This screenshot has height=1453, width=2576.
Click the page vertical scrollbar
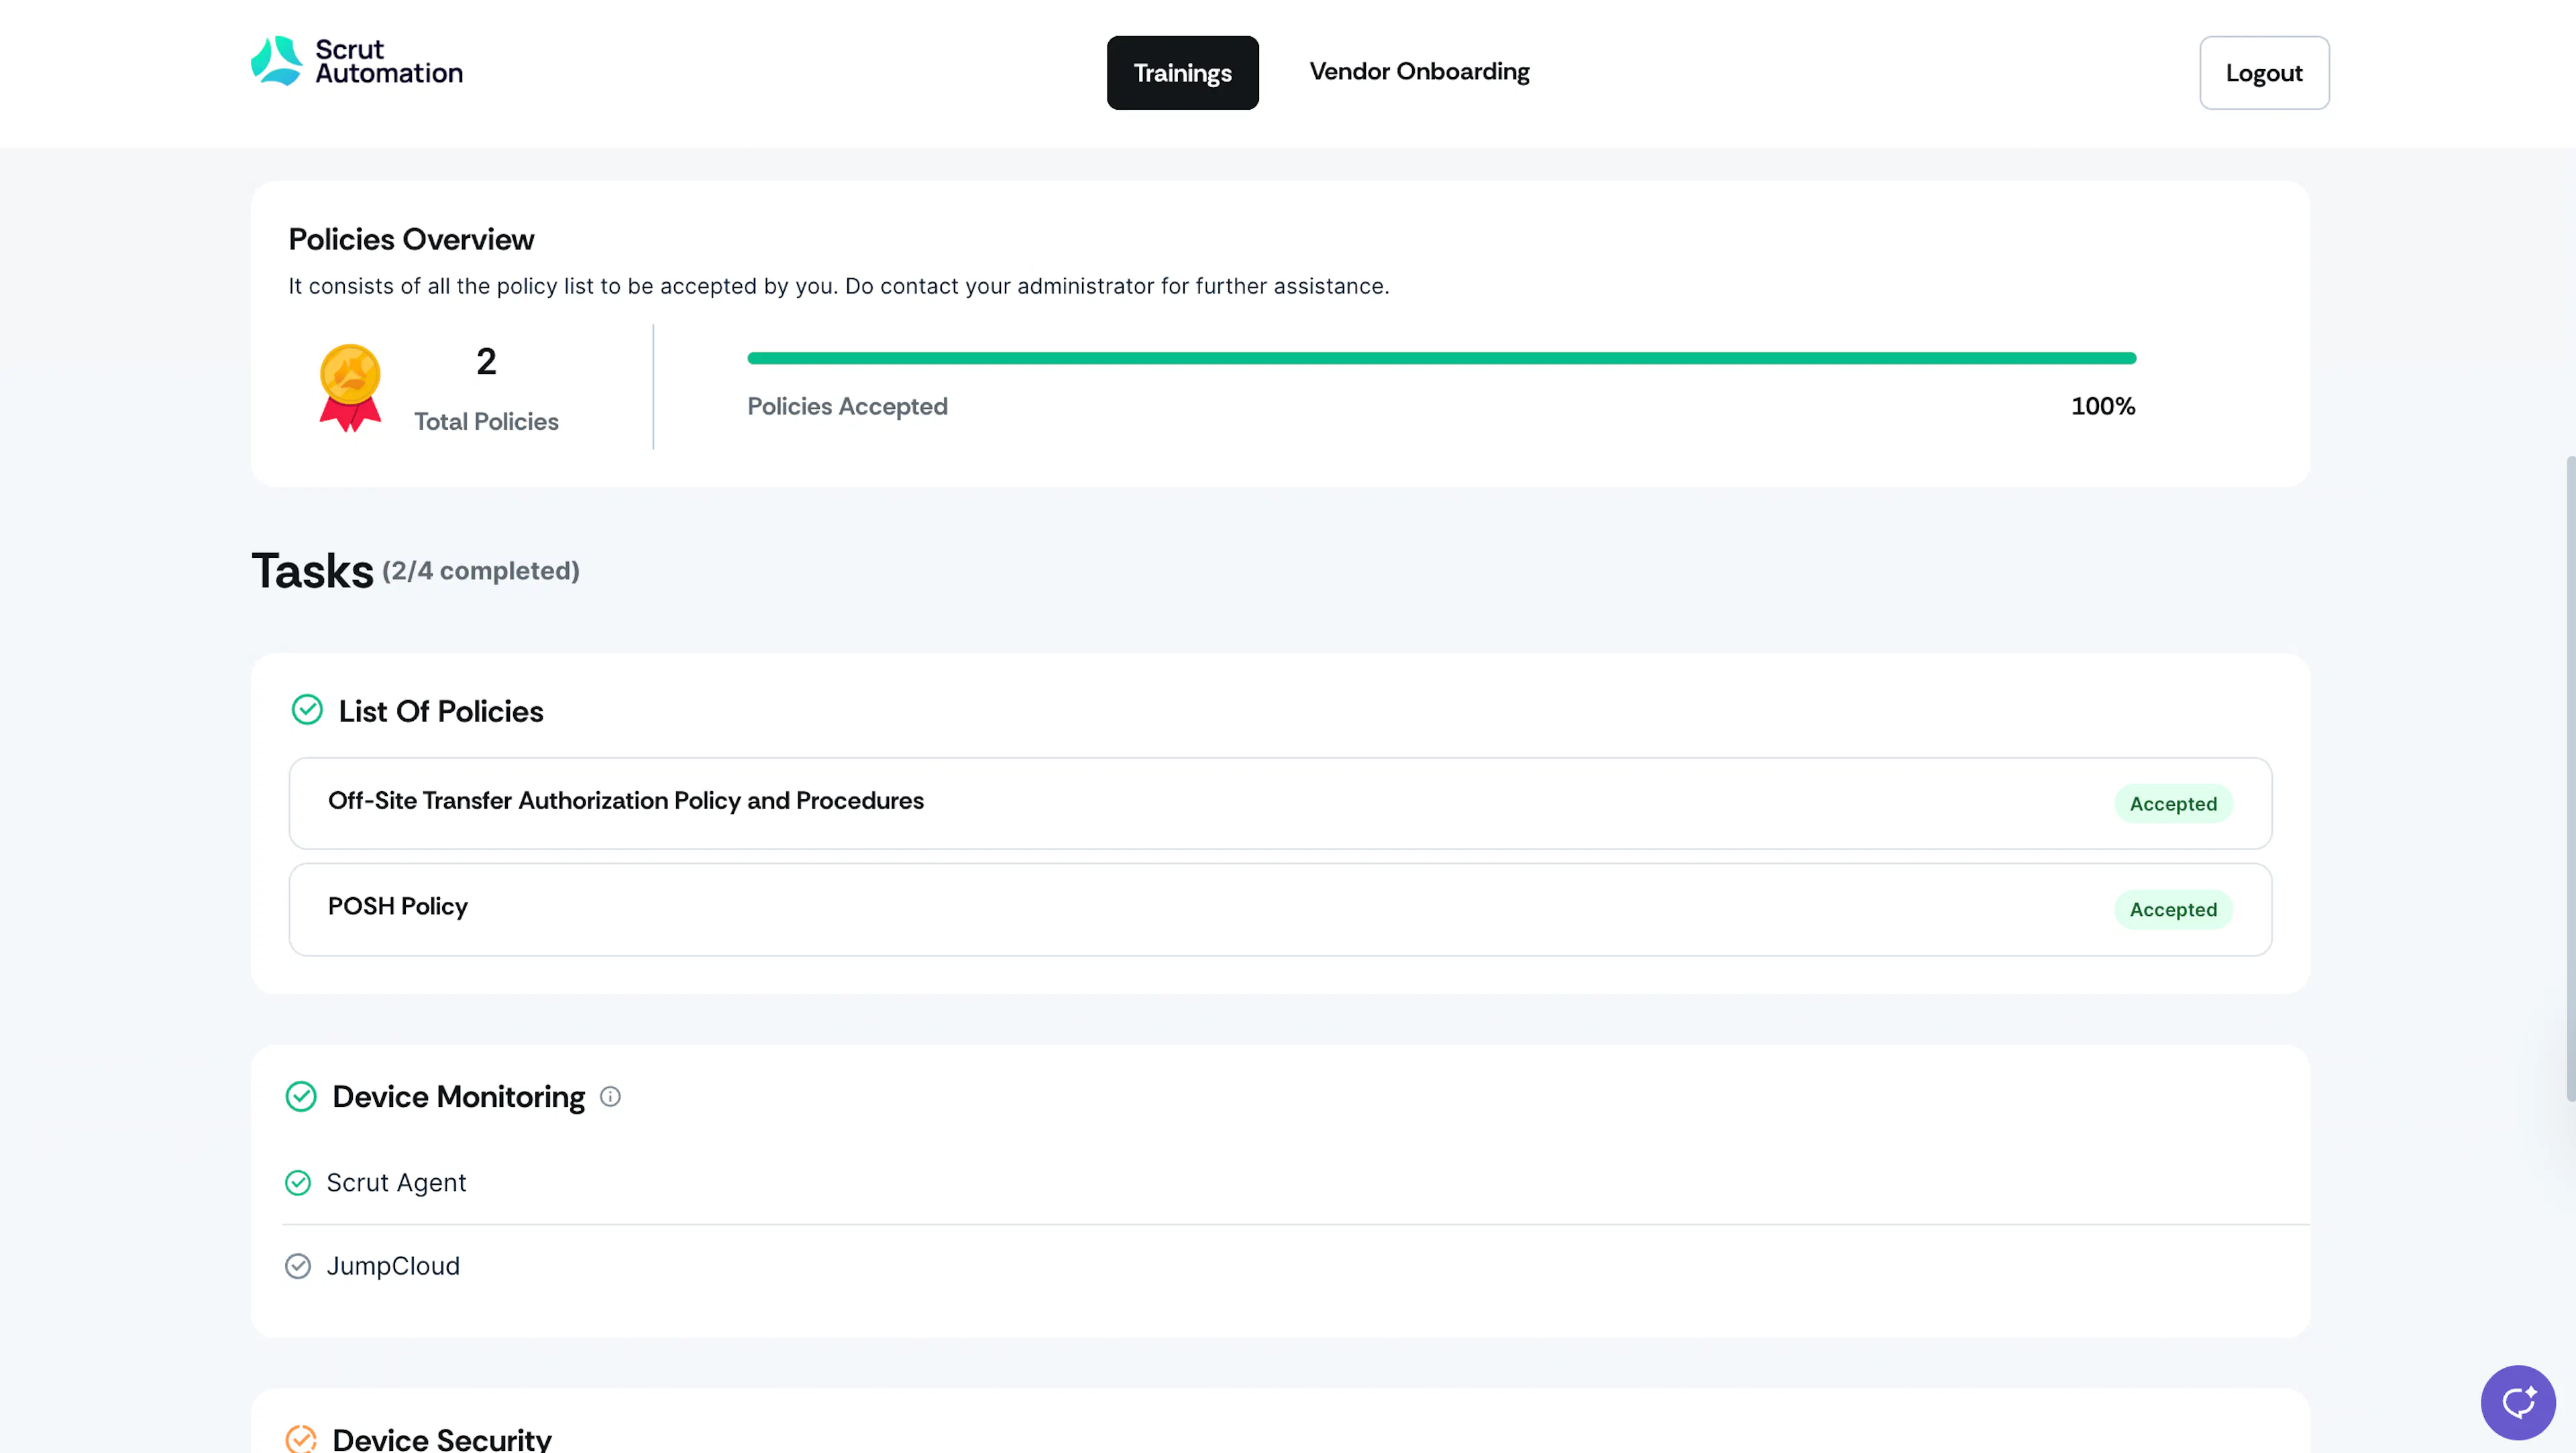tap(2570, 778)
